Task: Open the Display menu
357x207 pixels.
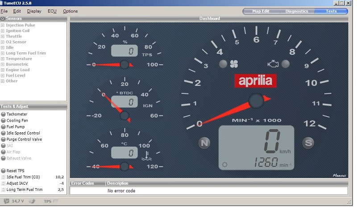Action: (34, 11)
